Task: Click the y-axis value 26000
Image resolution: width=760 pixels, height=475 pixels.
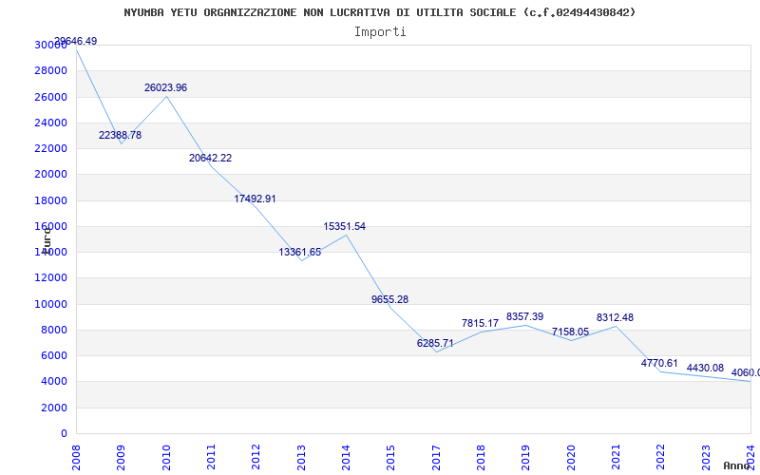Action: [x=51, y=97]
